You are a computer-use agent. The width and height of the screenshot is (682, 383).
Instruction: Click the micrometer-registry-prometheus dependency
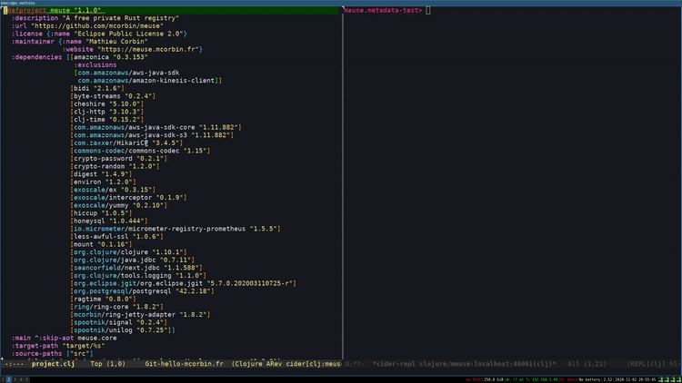tap(176, 230)
